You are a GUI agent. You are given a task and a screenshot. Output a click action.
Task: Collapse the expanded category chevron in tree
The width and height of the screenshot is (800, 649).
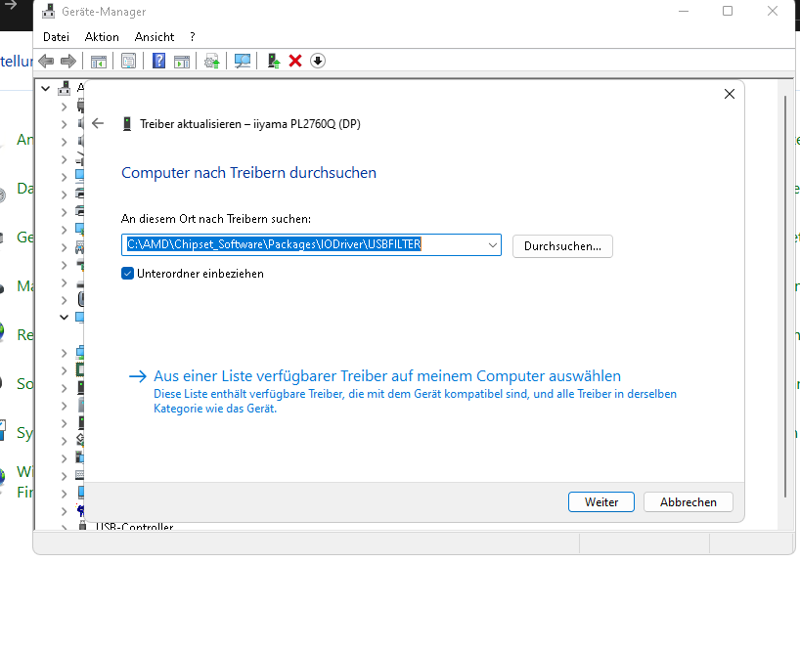[64, 317]
